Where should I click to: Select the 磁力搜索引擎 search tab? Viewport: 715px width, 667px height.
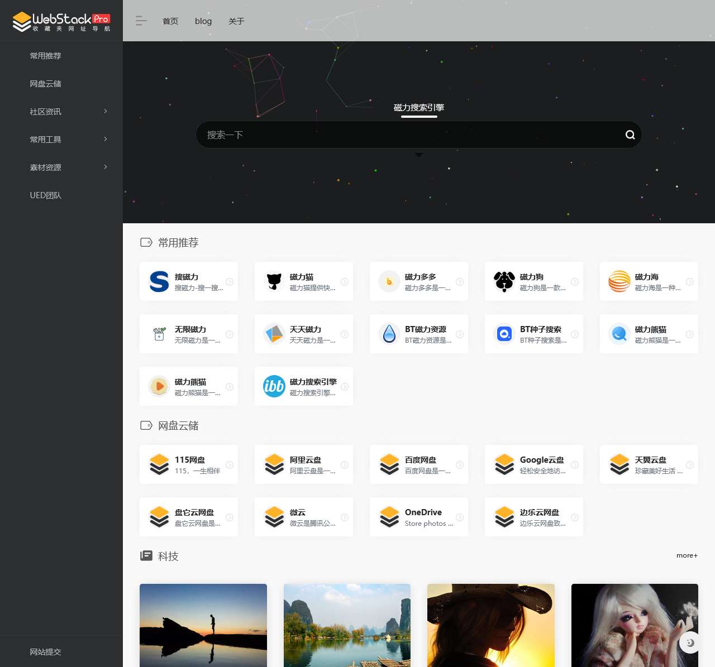(419, 108)
